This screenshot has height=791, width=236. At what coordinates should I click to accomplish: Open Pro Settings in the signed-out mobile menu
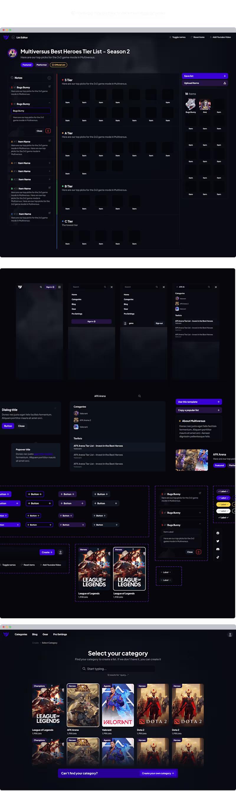(77, 314)
